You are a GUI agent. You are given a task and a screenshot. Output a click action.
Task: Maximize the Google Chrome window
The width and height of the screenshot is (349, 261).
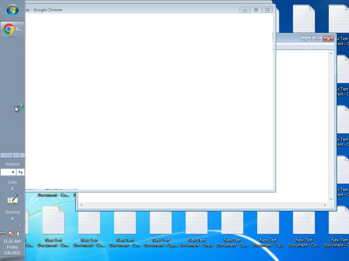[x=256, y=10]
